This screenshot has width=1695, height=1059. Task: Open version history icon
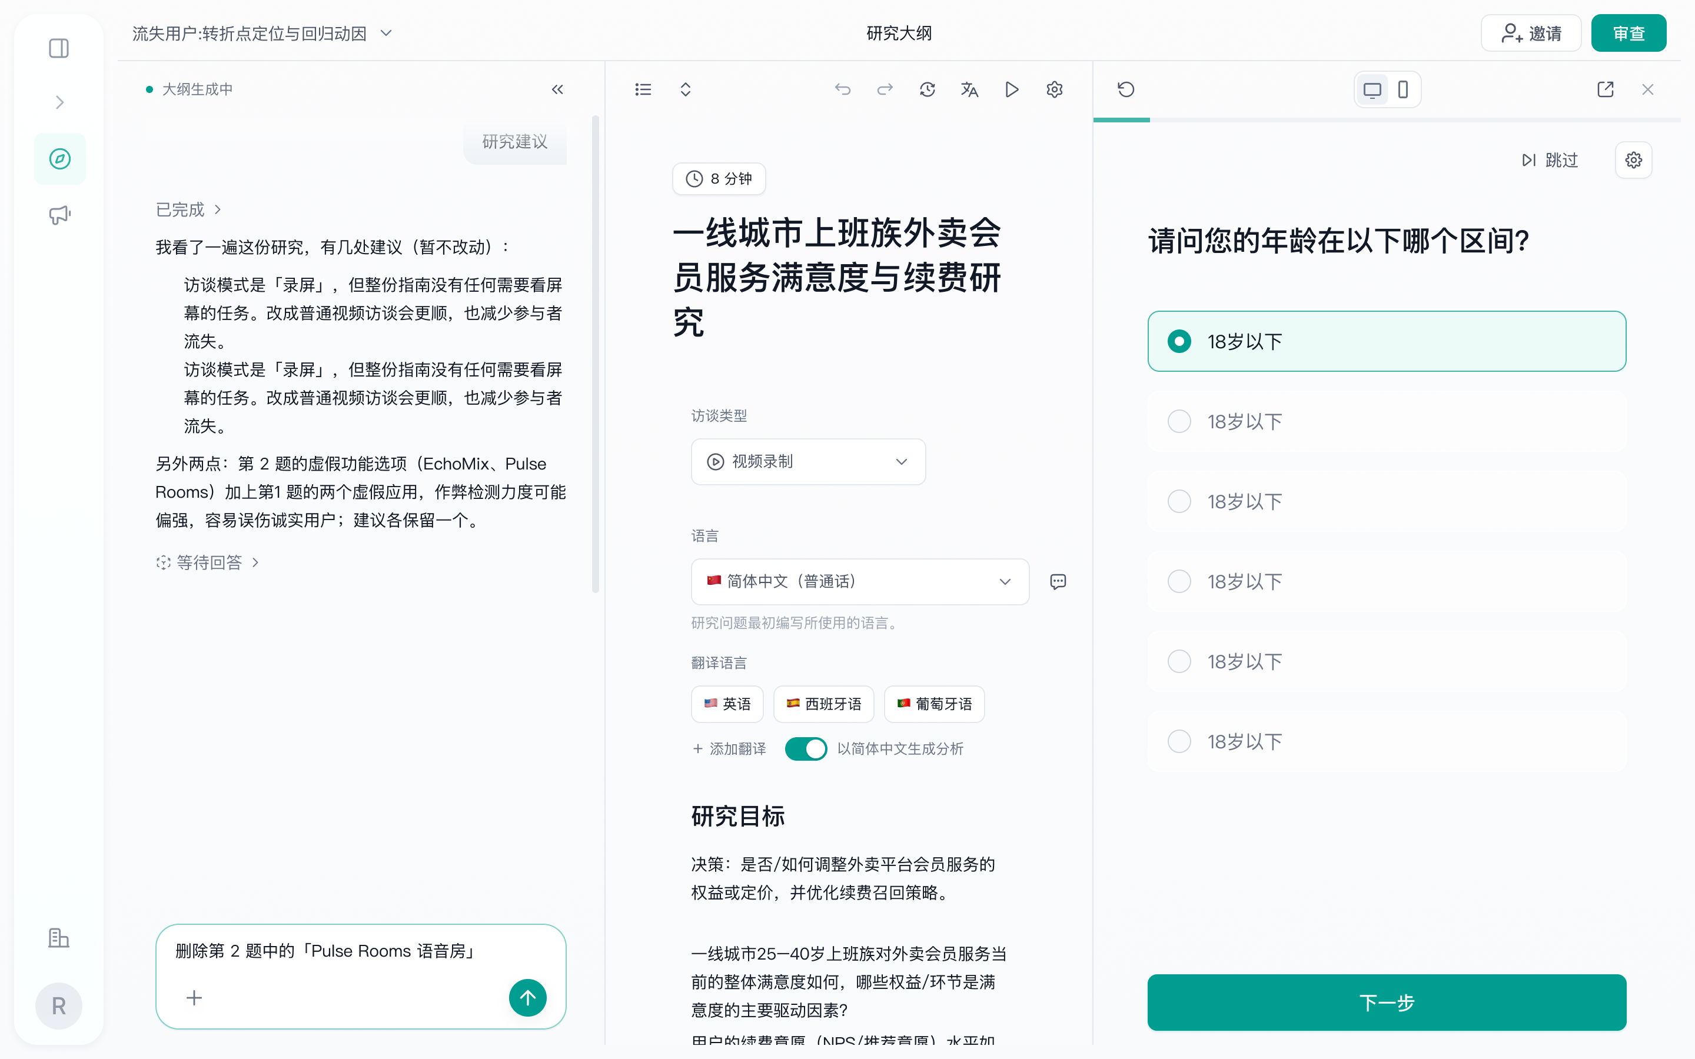point(928,89)
